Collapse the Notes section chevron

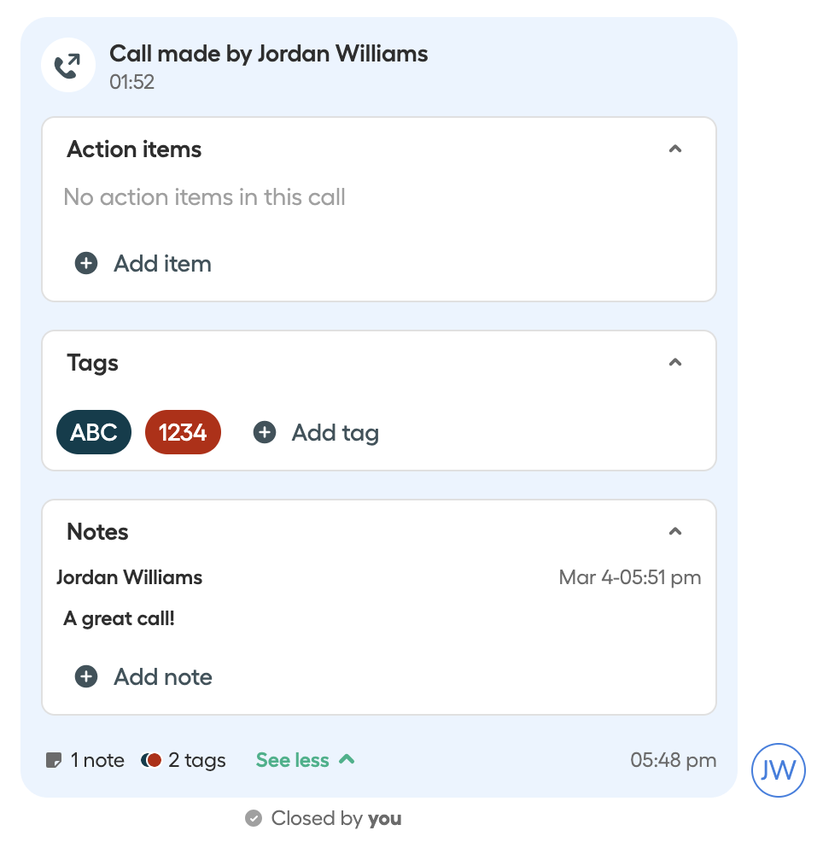click(675, 531)
